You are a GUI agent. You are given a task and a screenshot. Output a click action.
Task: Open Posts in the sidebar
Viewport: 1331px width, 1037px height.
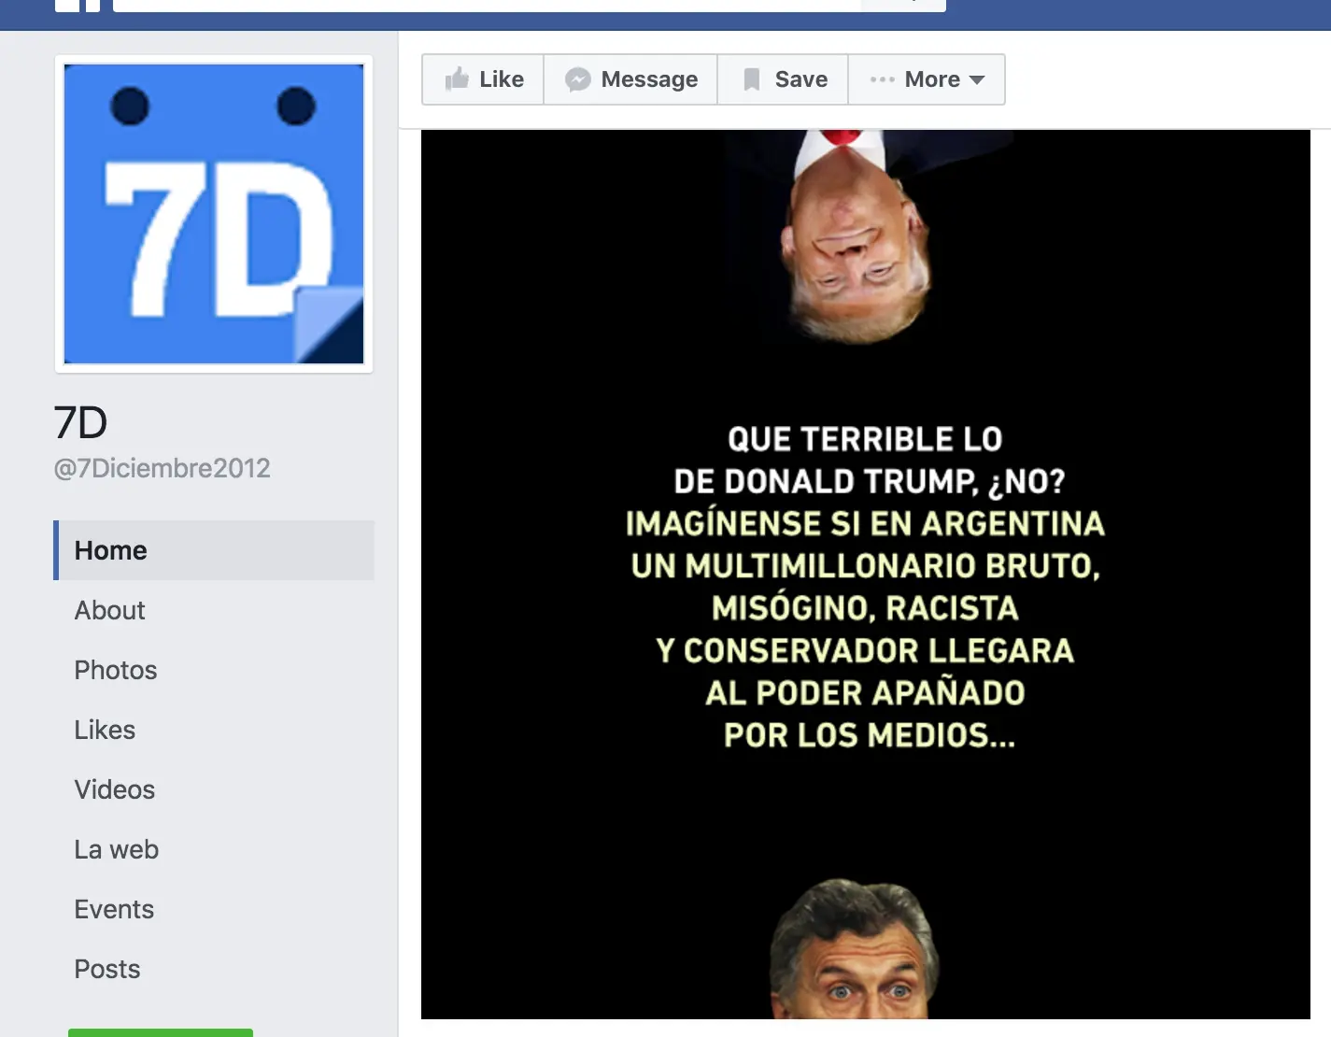(106, 969)
